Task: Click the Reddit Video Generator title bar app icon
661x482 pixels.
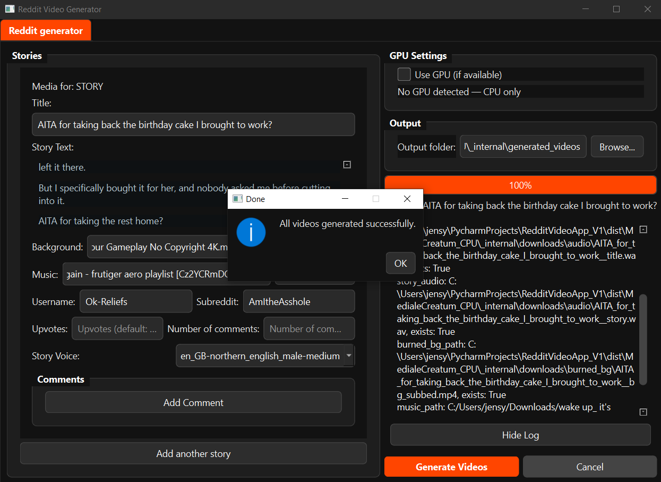Action: (10, 9)
